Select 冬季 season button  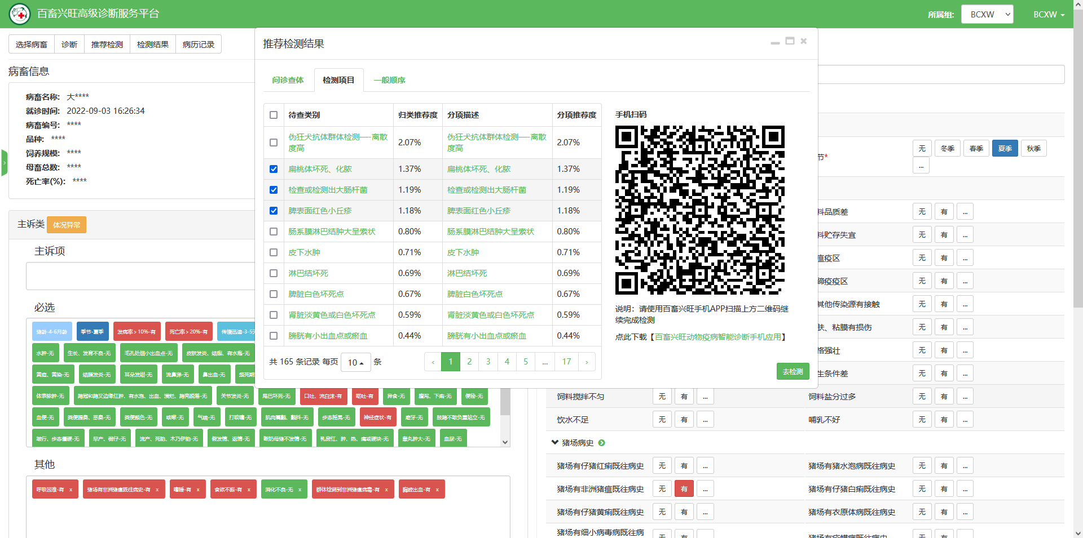coord(947,149)
